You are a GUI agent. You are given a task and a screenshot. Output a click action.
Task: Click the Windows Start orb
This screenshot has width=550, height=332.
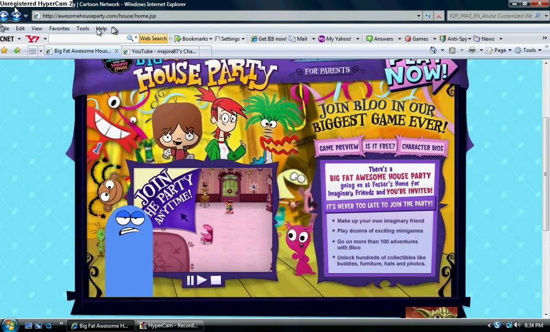click(9, 325)
